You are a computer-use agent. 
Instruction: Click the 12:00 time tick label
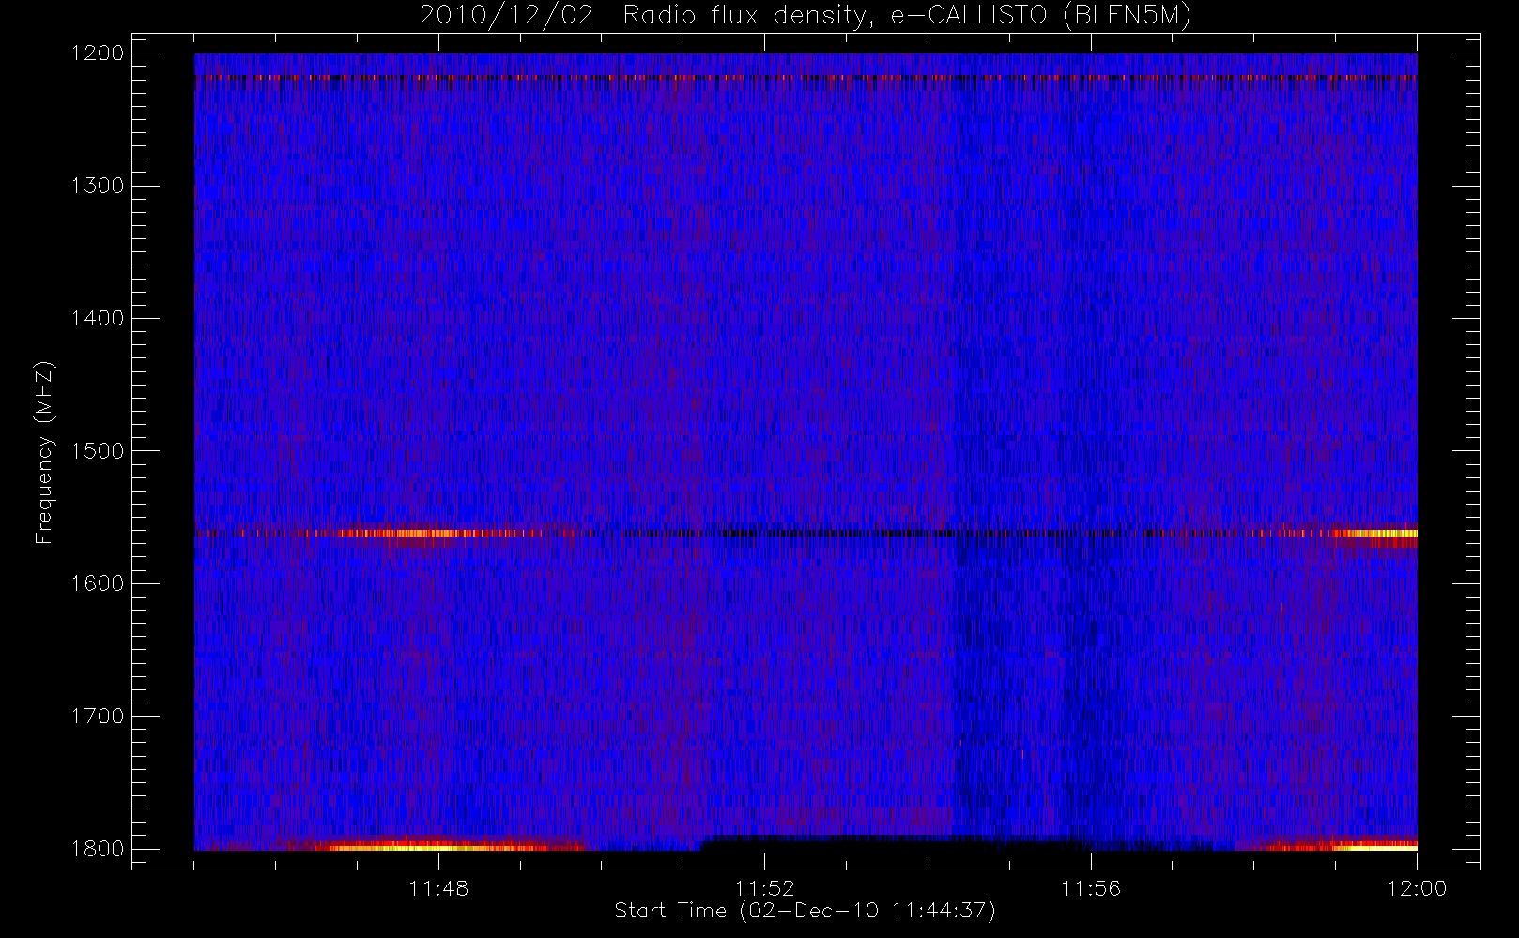[1417, 888]
